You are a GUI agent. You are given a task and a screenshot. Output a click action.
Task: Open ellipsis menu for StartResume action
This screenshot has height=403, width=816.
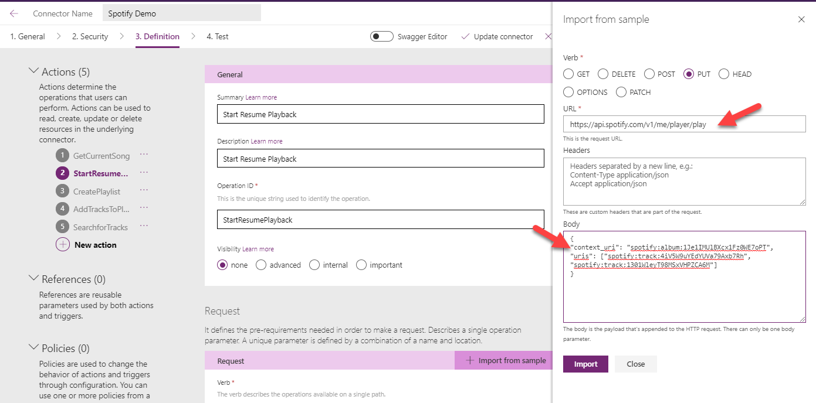point(144,173)
